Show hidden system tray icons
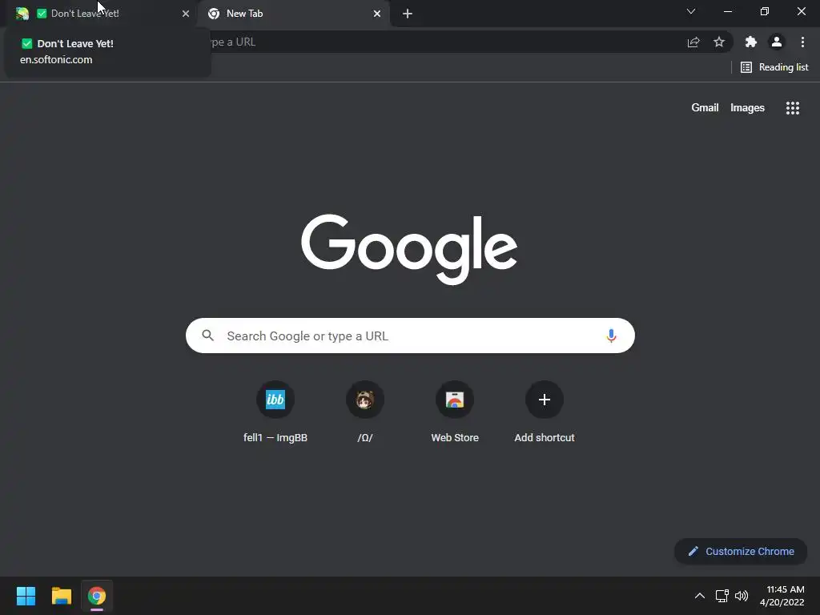Viewport: 820px width, 615px height. 700,596
